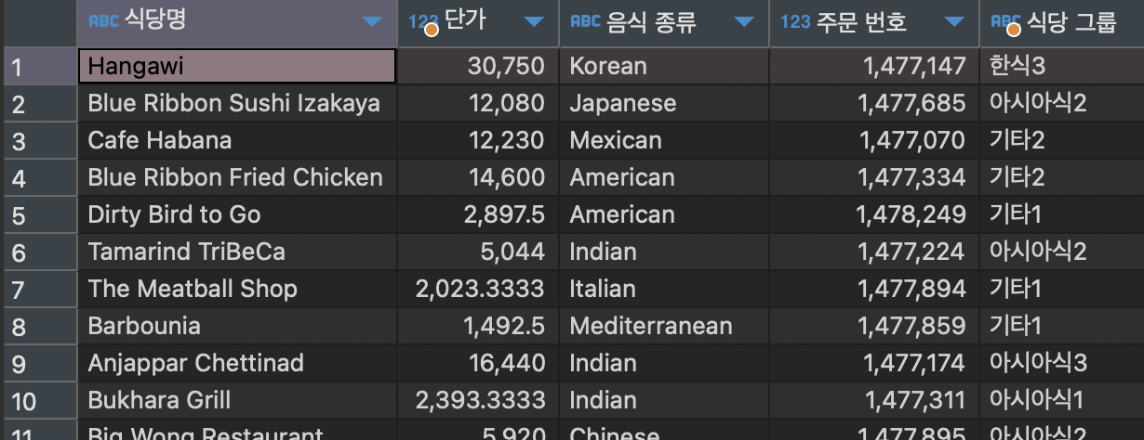The width and height of the screenshot is (1144, 440).
Task: Click the ABC type icon of 식당명 column
Action: (103, 20)
